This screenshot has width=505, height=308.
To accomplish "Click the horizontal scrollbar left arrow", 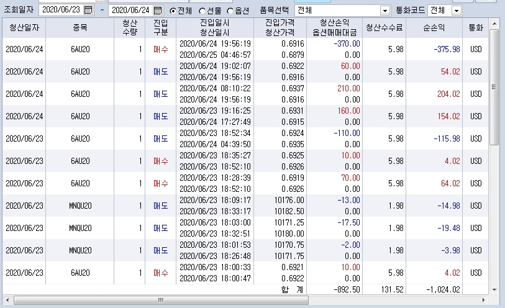I will pos(7,301).
